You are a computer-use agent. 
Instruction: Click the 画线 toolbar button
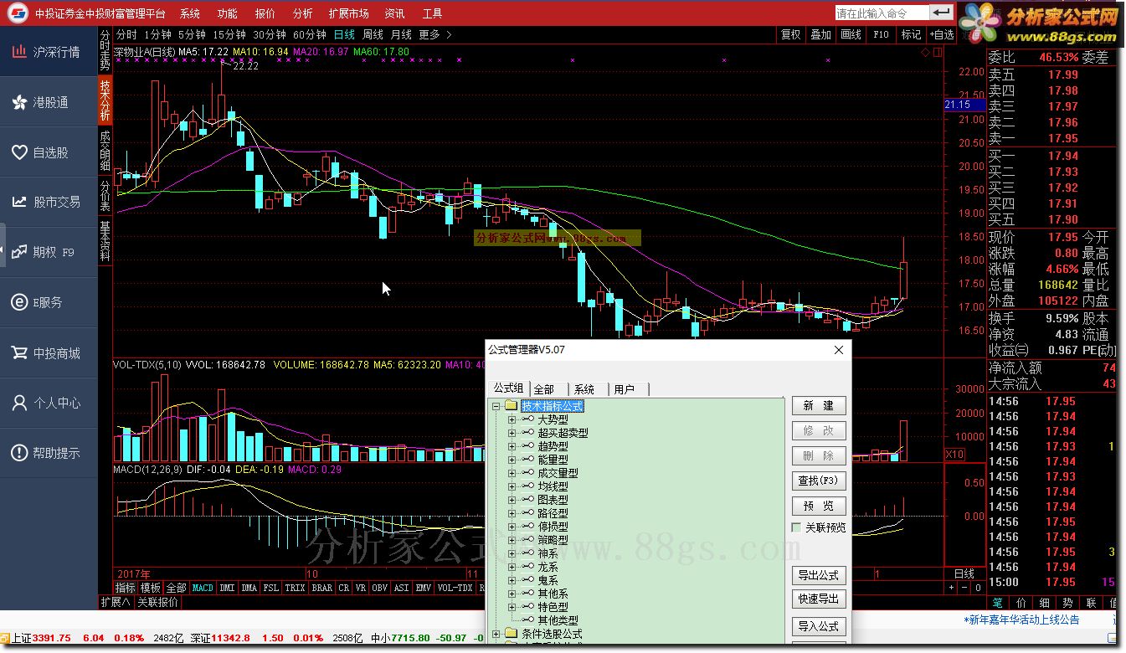click(x=851, y=34)
